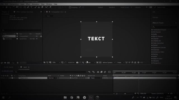The image size is (179, 100).
Task: Open the Help menu
Action: click(55, 4)
